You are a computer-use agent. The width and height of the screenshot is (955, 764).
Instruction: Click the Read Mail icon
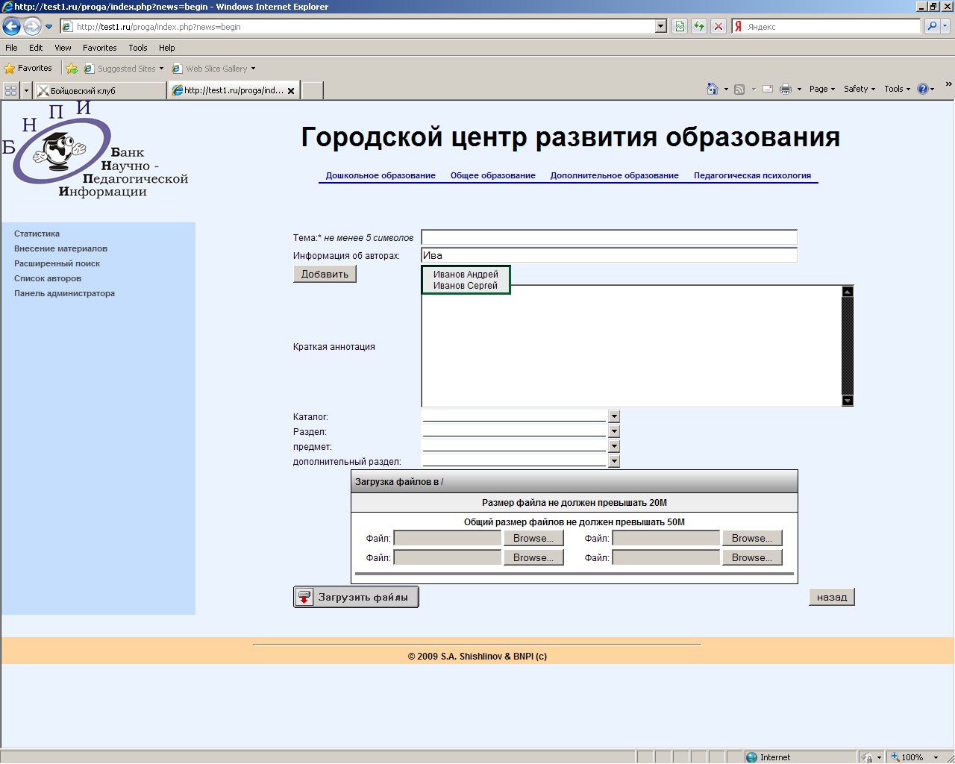tap(767, 89)
